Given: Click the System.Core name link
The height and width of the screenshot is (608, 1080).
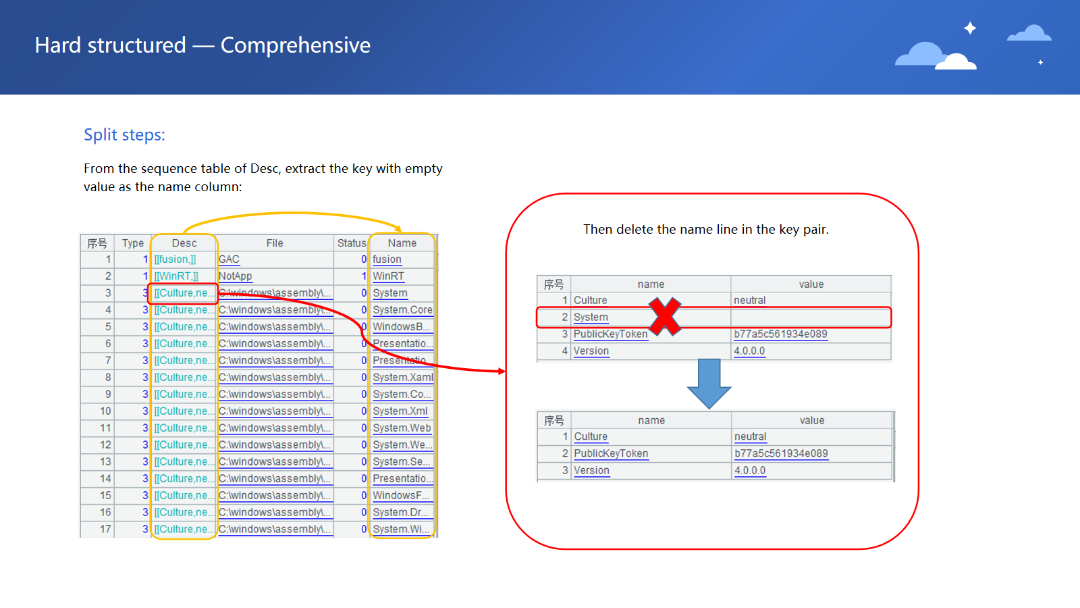Looking at the screenshot, I should pos(402,310).
